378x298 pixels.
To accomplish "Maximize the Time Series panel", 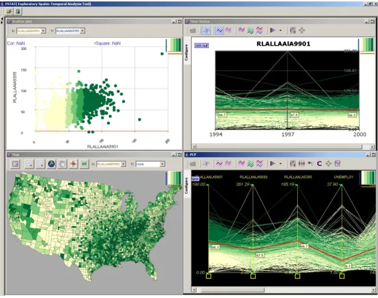I will [373, 21].
